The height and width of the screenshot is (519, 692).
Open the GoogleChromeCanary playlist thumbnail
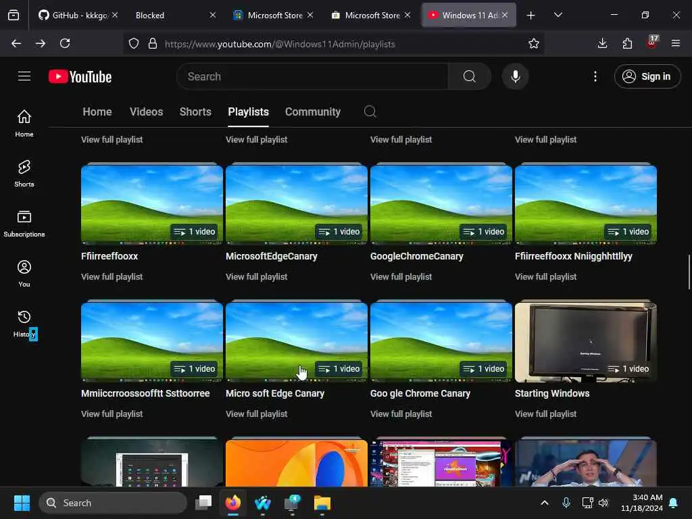click(x=441, y=204)
